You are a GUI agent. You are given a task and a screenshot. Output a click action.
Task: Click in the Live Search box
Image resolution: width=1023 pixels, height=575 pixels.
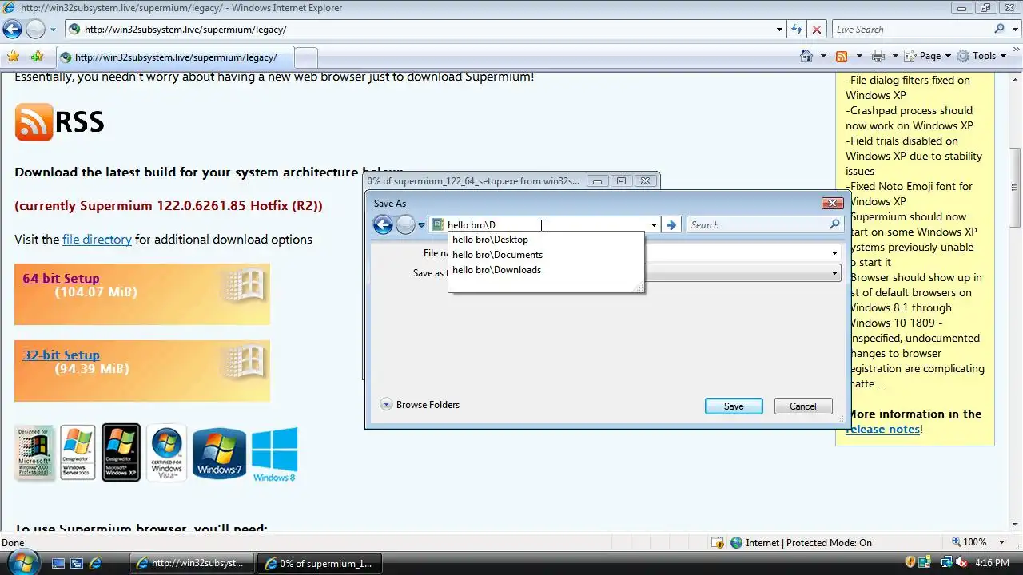(x=911, y=30)
